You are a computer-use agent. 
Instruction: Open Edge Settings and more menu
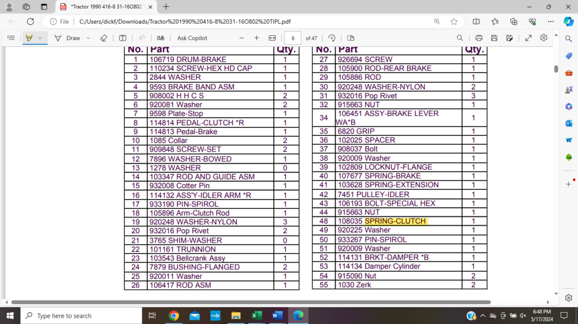(551, 21)
